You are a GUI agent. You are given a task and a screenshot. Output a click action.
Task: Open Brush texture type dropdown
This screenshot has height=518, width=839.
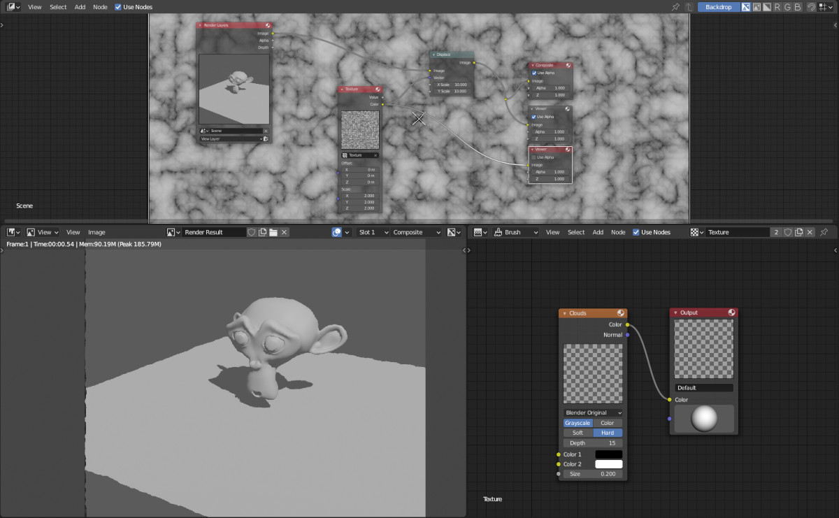click(516, 232)
